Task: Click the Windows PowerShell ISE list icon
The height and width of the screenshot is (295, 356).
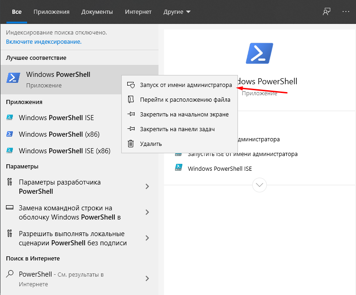Action: tap(10, 117)
